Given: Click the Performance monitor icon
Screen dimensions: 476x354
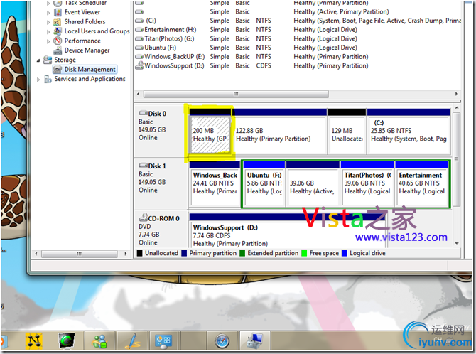Looking at the screenshot, I should tap(58, 41).
